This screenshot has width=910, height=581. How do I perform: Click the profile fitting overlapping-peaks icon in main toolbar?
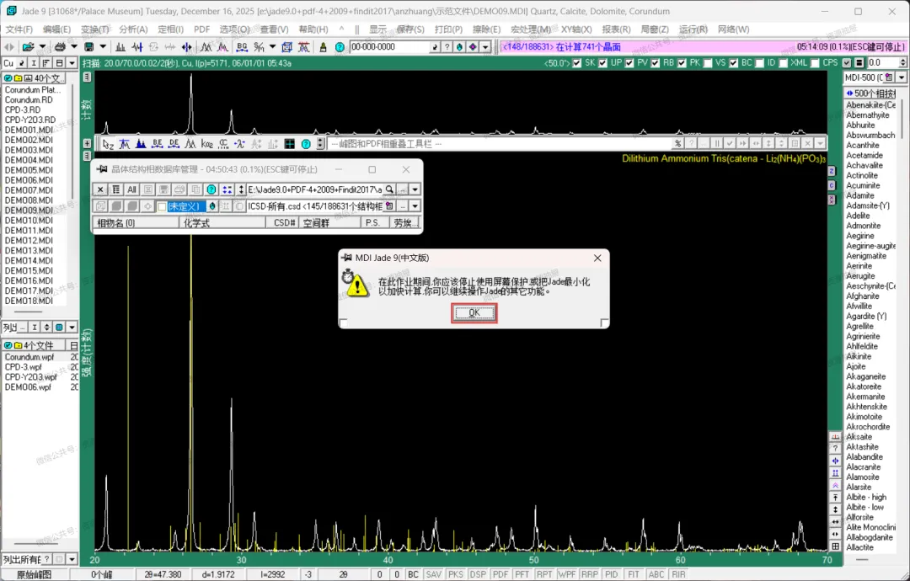[206, 47]
